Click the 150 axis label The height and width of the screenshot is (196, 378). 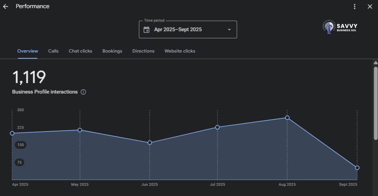[21, 145]
